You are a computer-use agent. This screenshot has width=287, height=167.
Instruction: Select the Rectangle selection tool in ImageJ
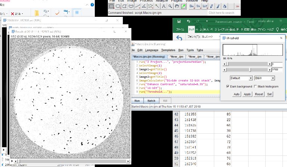[111, 6]
